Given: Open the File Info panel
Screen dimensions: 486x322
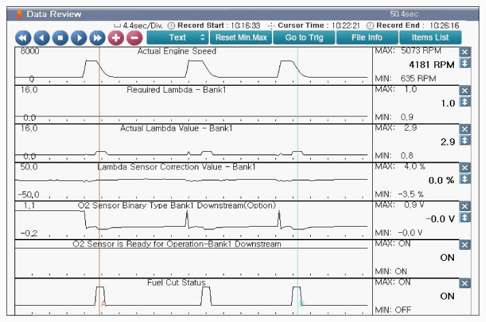Looking at the screenshot, I should [367, 37].
